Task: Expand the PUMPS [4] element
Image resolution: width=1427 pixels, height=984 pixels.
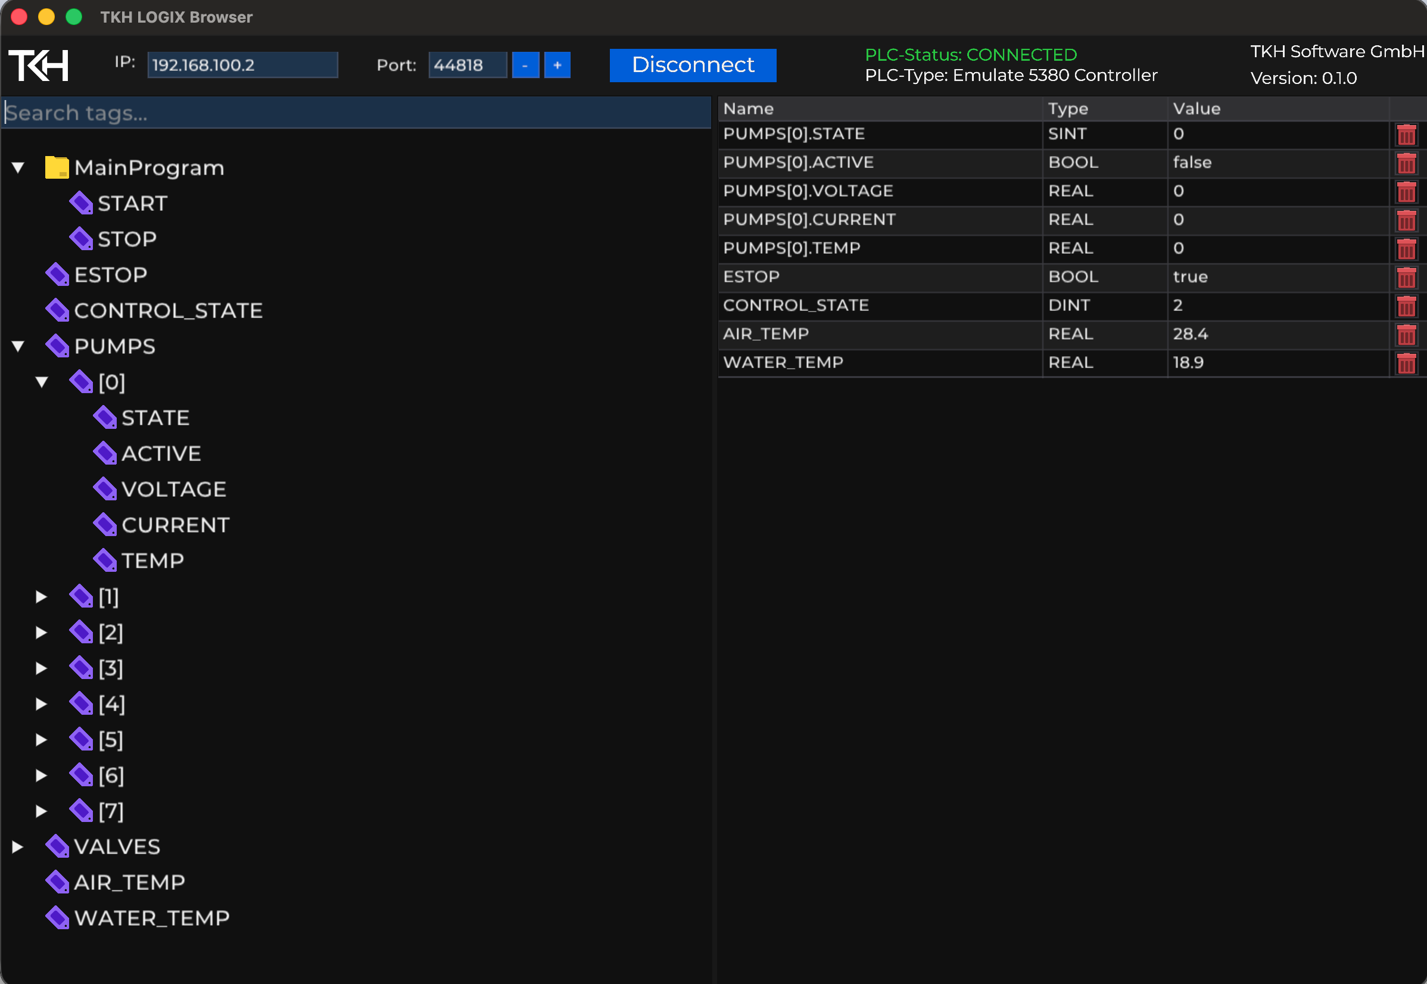Action: point(41,704)
